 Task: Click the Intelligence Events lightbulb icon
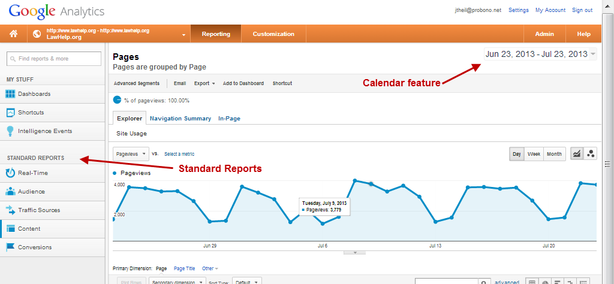pos(11,131)
